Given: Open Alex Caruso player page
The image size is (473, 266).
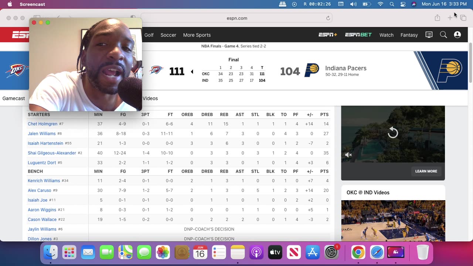Looking at the screenshot, I should point(40,190).
